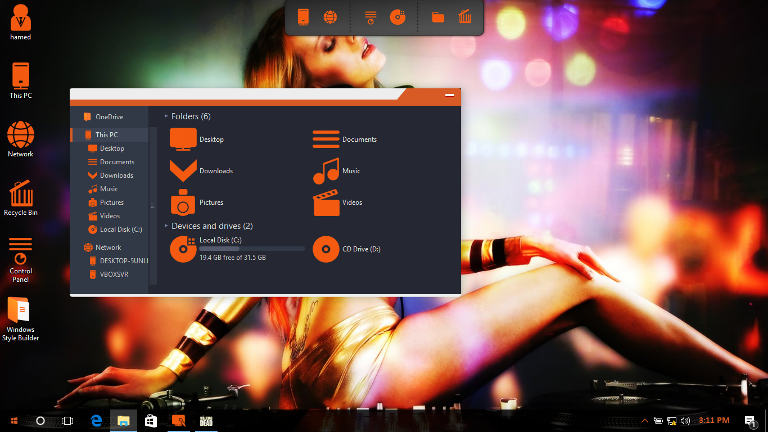Click the Windows Start button
This screenshot has width=768, height=432.
point(13,421)
